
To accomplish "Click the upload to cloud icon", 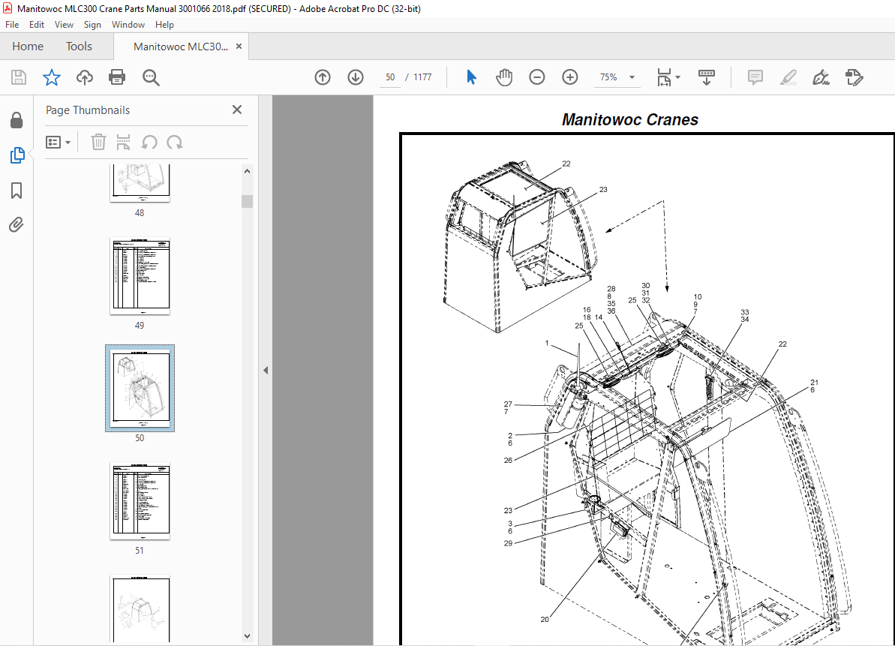I will 85,77.
